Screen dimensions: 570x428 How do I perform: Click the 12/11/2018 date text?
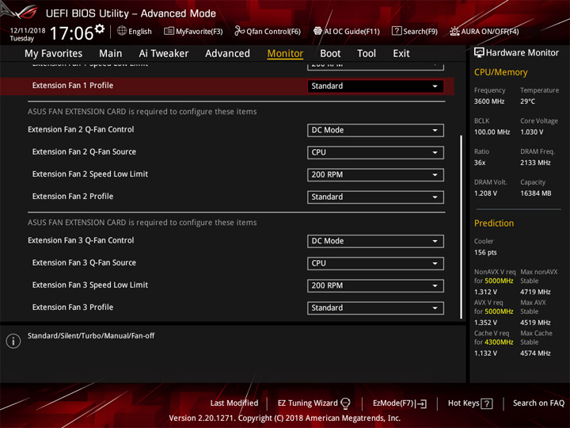click(28, 31)
